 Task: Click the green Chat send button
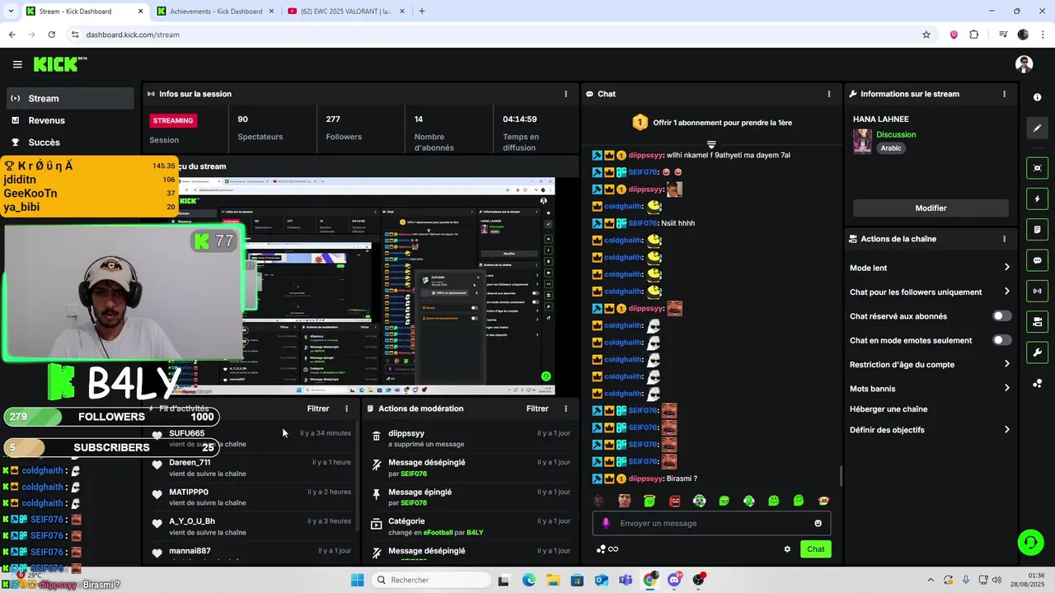tap(815, 549)
